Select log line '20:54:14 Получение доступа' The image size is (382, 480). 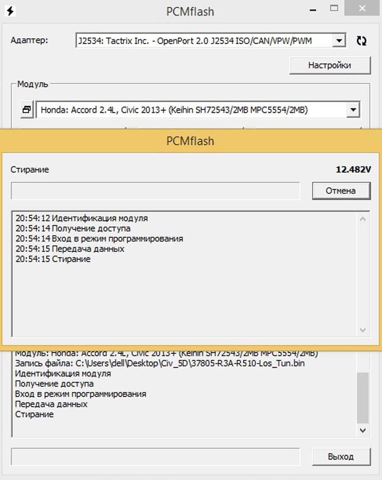73,228
